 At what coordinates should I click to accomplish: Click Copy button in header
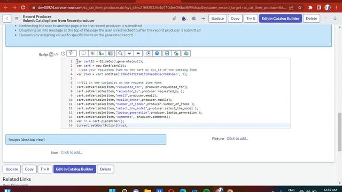point(235,19)
